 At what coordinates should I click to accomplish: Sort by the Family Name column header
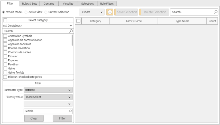click(134, 21)
